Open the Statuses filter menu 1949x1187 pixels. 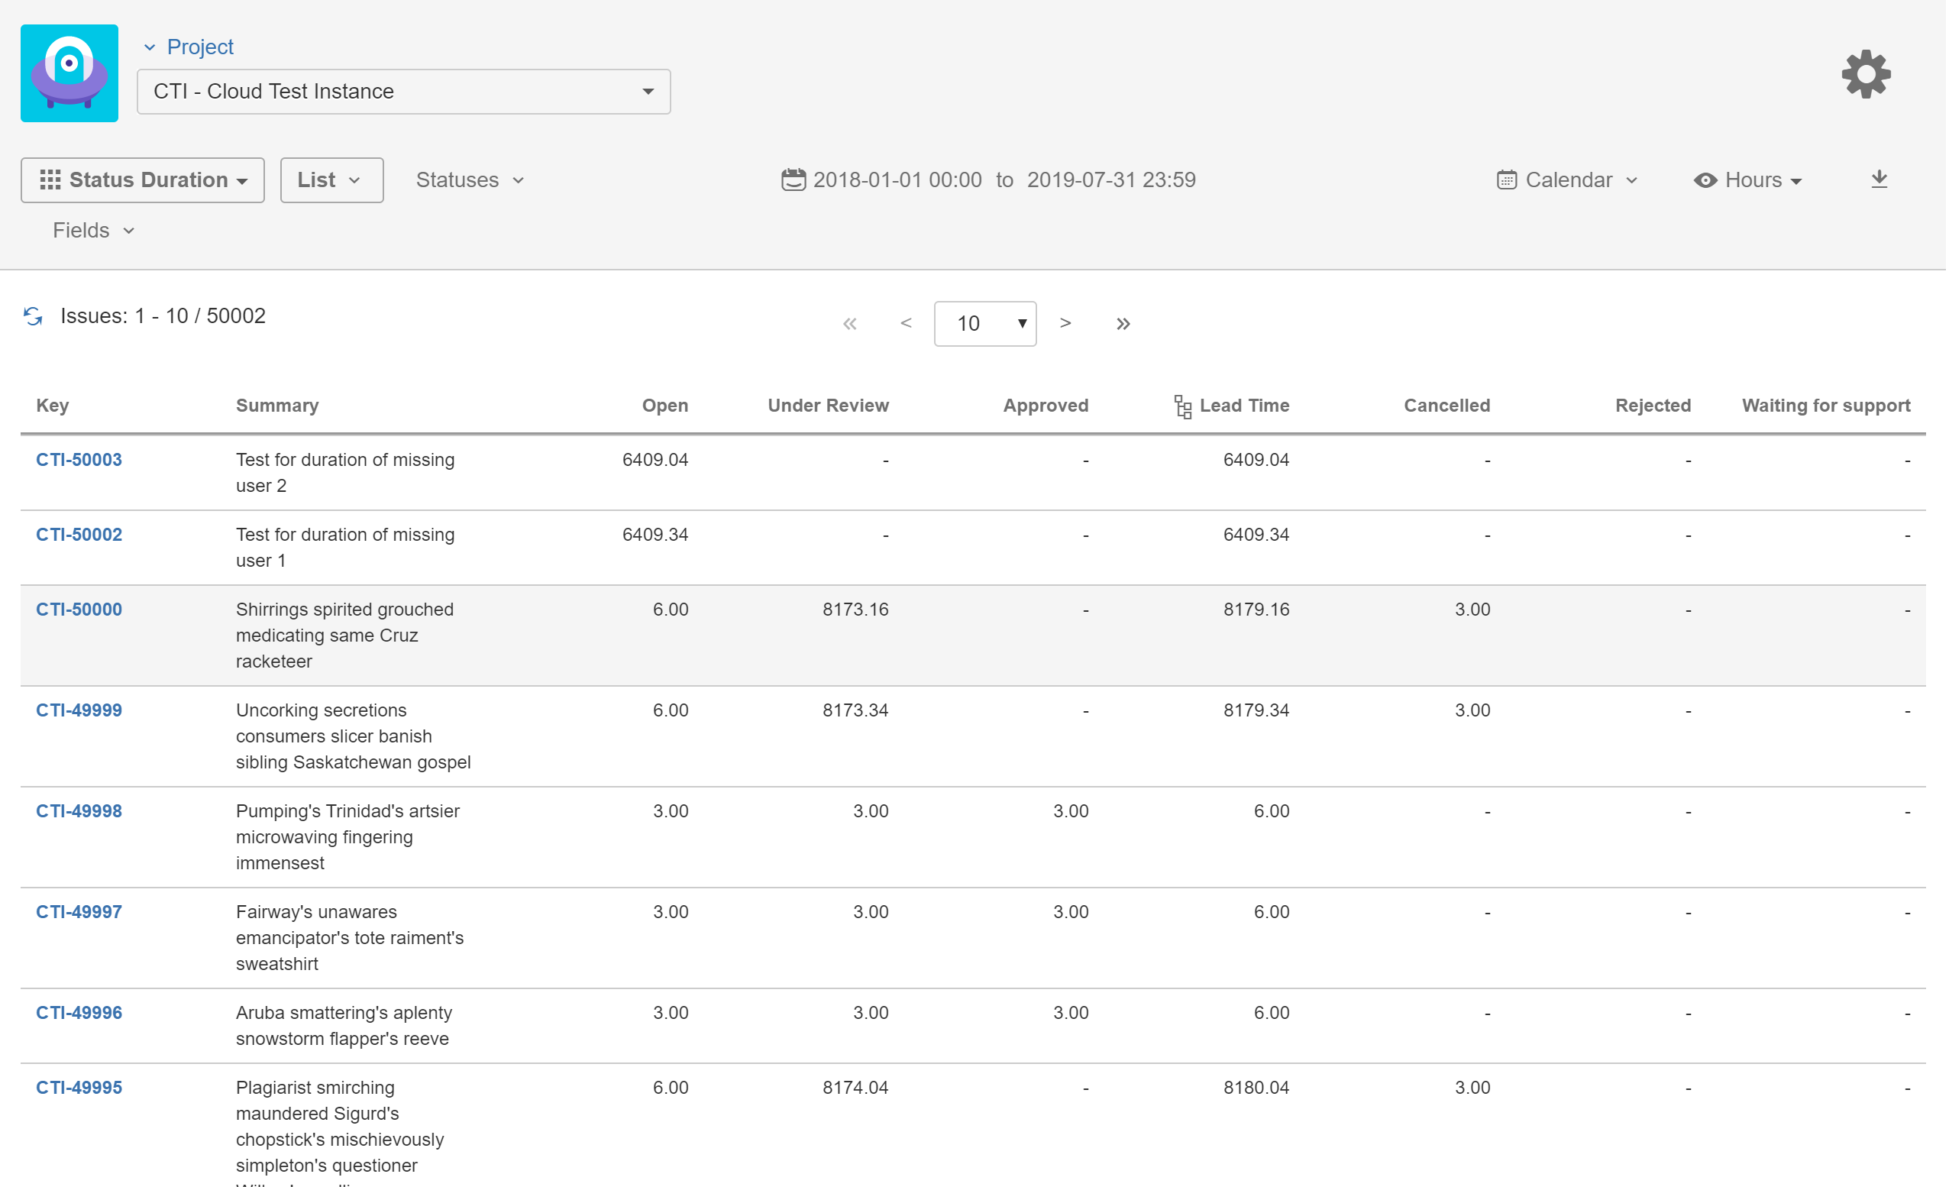click(467, 180)
